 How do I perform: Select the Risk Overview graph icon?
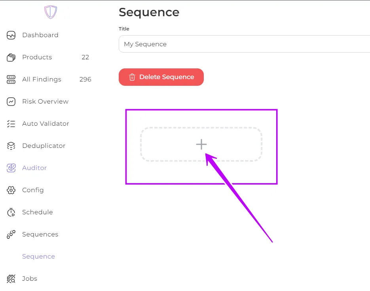(11, 101)
